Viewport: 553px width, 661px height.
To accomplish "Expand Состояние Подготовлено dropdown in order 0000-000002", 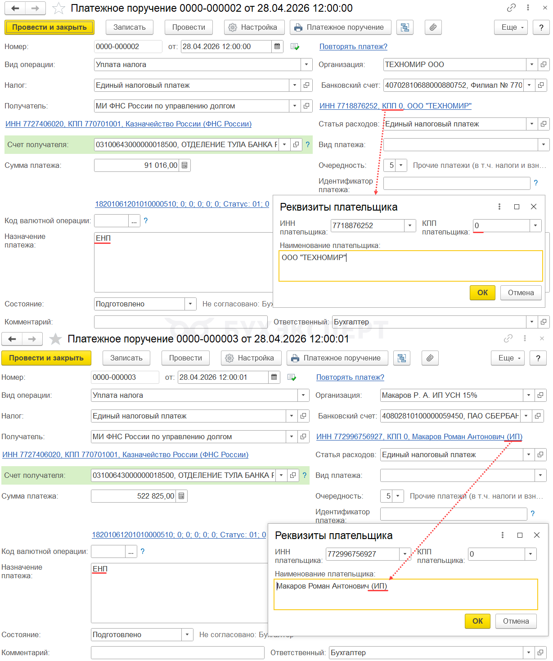I will [x=190, y=304].
